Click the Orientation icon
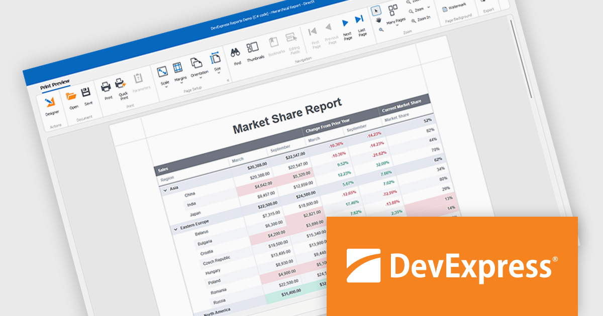This screenshot has height=316, width=603. click(x=196, y=63)
